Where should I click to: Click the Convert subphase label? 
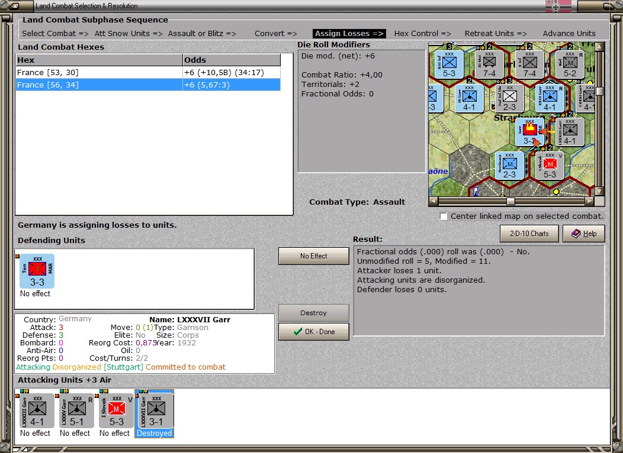click(276, 34)
